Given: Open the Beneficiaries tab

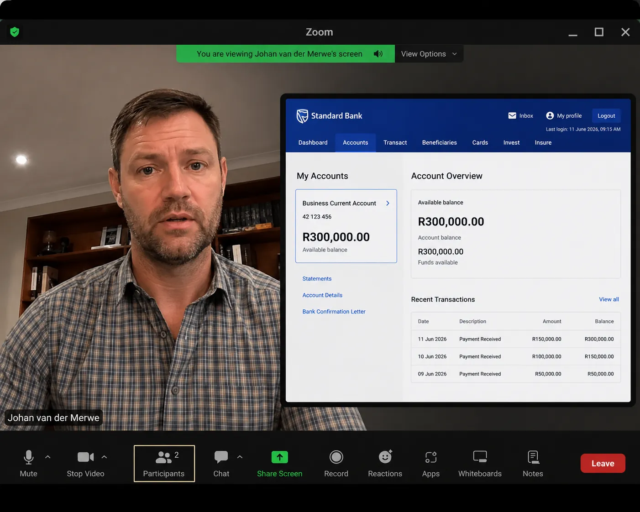Looking at the screenshot, I should [x=440, y=143].
